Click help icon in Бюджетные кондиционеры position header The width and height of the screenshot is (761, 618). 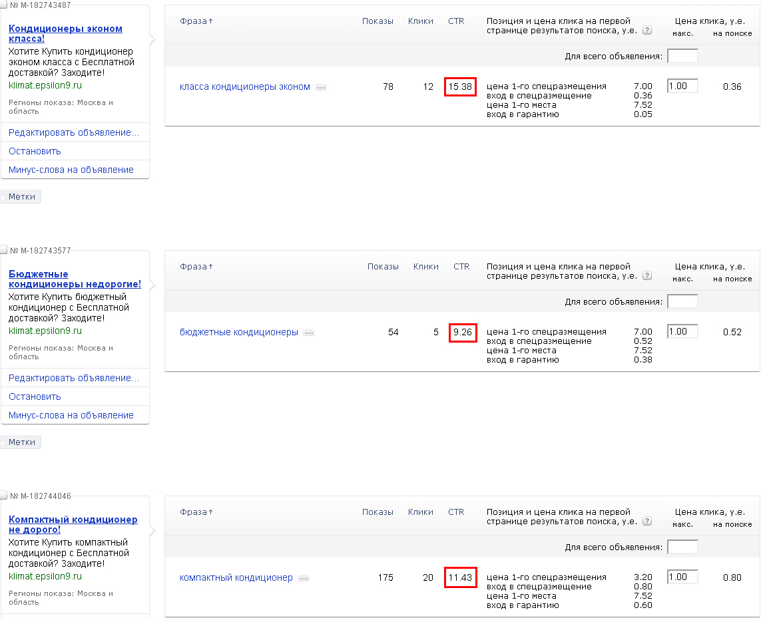point(647,276)
